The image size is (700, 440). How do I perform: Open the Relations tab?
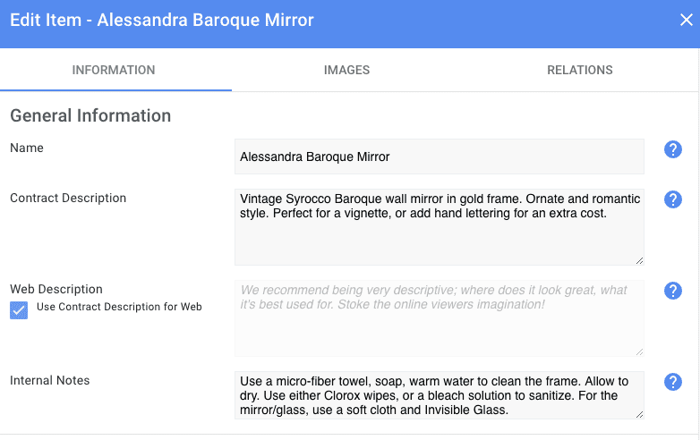pyautogui.click(x=579, y=70)
